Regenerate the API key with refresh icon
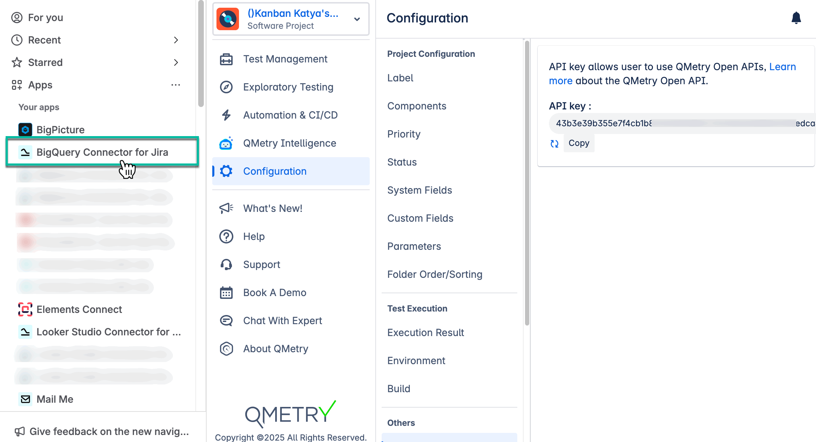Screen dimensions: 816x442 [x=555, y=143]
